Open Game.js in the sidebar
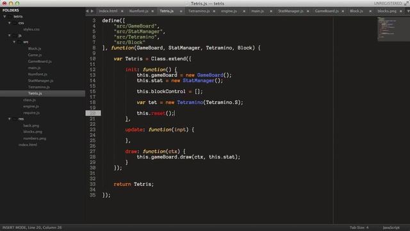Screen dimensions: 410x231 [x=35, y=55]
